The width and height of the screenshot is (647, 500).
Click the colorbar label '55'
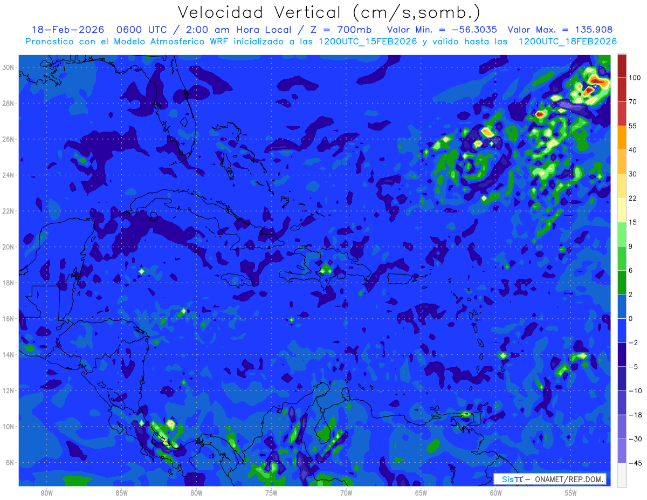pyautogui.click(x=633, y=126)
